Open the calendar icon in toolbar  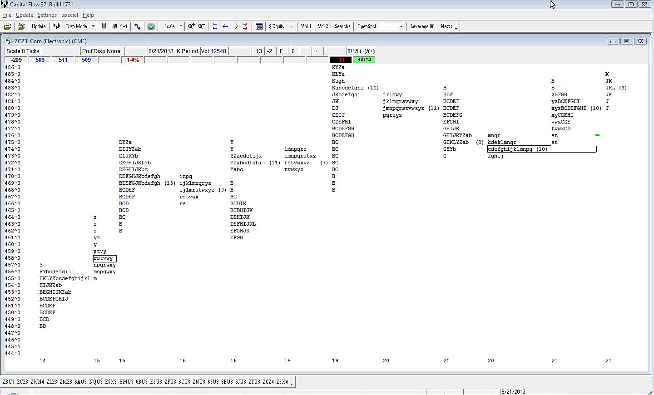[x=259, y=26]
